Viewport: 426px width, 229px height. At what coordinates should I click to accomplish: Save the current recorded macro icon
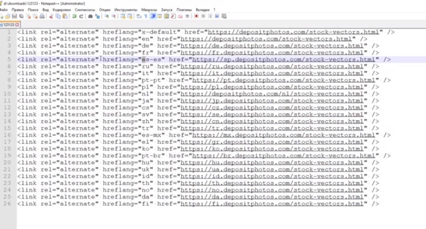pos(224,16)
